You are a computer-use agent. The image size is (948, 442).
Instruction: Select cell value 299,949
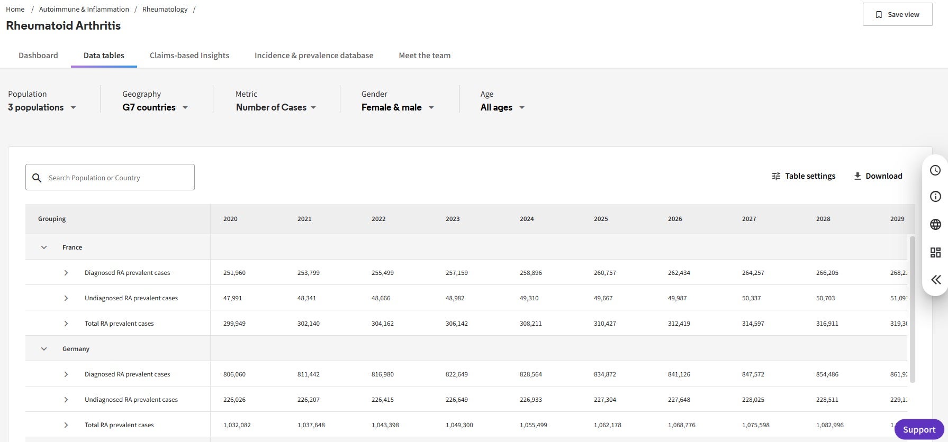[x=234, y=324]
